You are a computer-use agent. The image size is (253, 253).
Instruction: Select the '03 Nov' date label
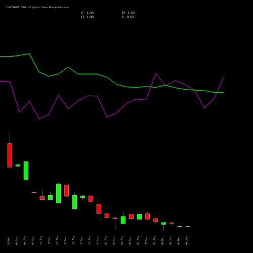coord(17,241)
